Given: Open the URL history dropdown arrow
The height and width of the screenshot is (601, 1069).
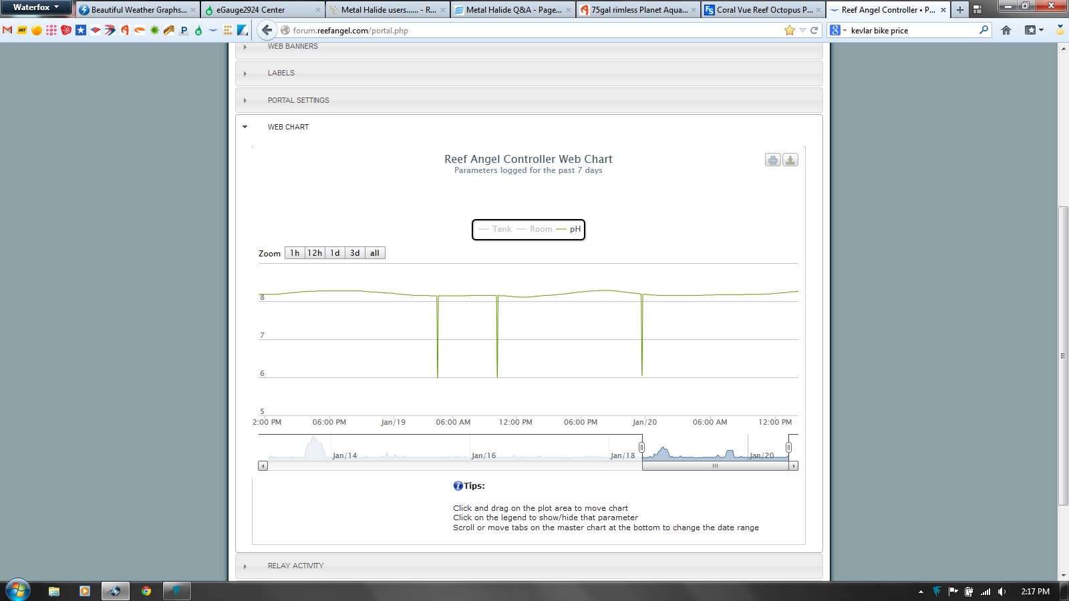Looking at the screenshot, I should pos(802,30).
